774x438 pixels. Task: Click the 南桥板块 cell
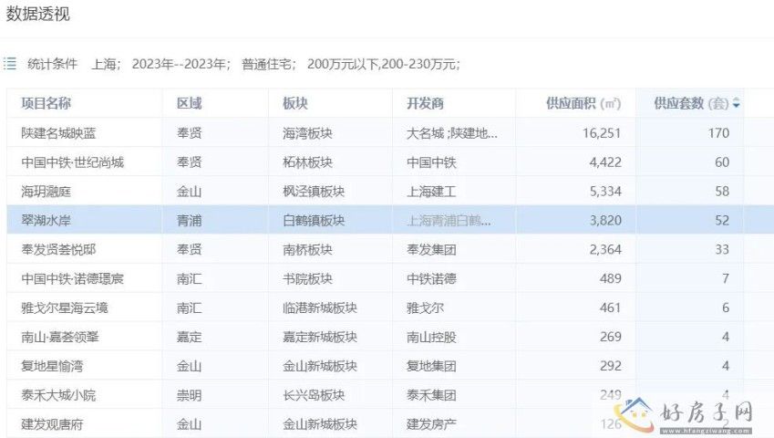[307, 249]
